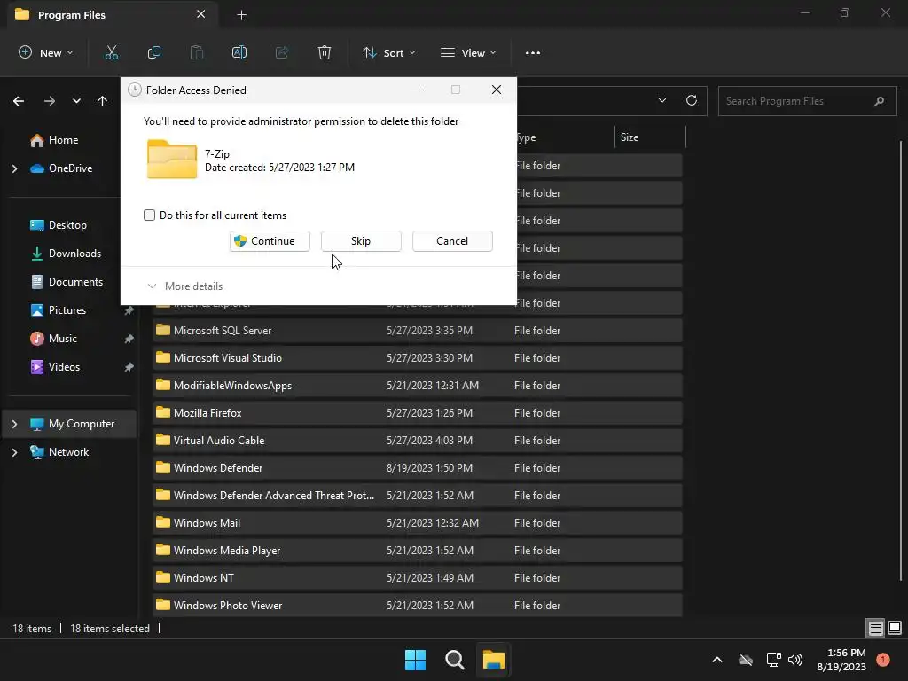Sort by the Size column header
Screen dimensions: 908x681
click(649, 137)
